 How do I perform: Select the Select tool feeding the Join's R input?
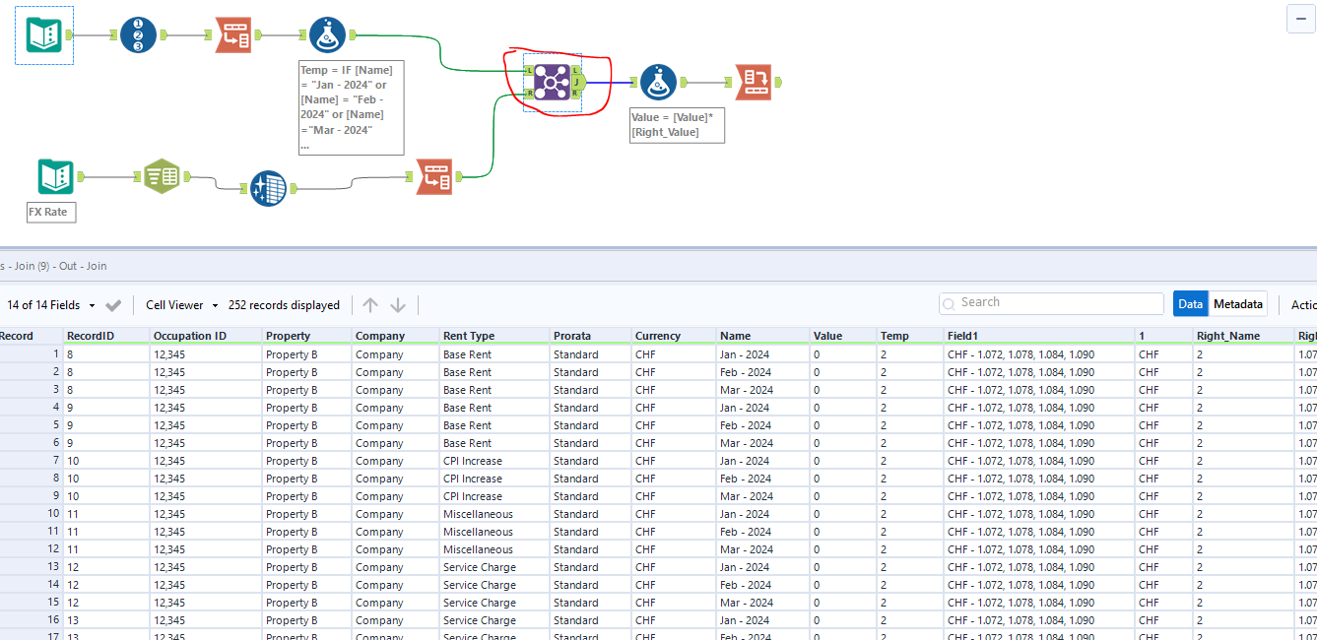click(434, 179)
